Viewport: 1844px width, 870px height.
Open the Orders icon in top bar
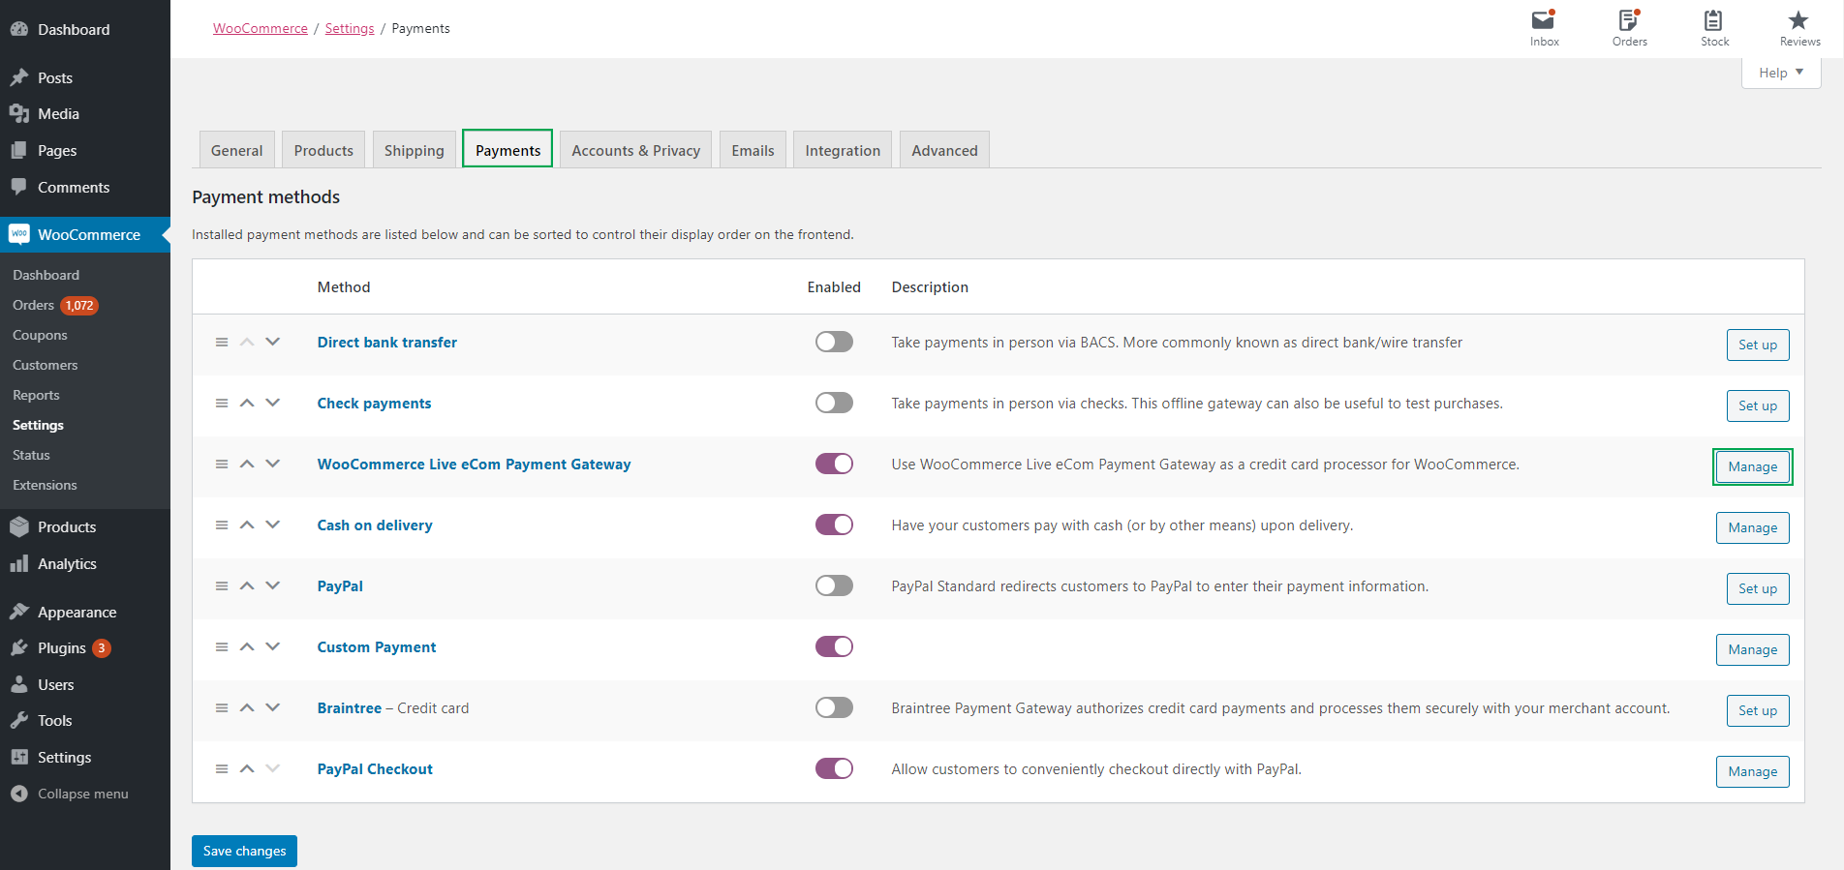(1629, 20)
